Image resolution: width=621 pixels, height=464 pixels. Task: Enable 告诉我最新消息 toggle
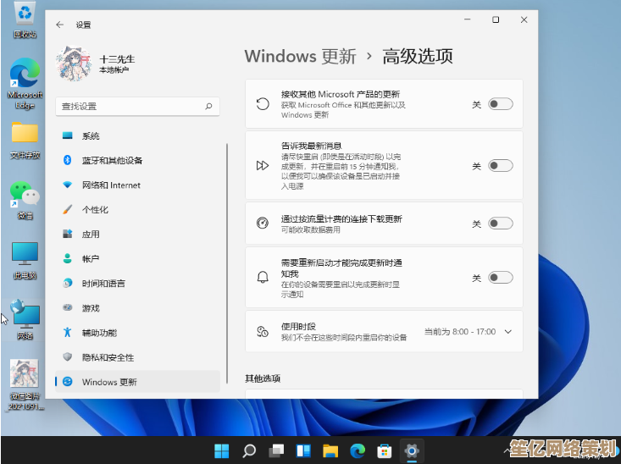tap(500, 166)
